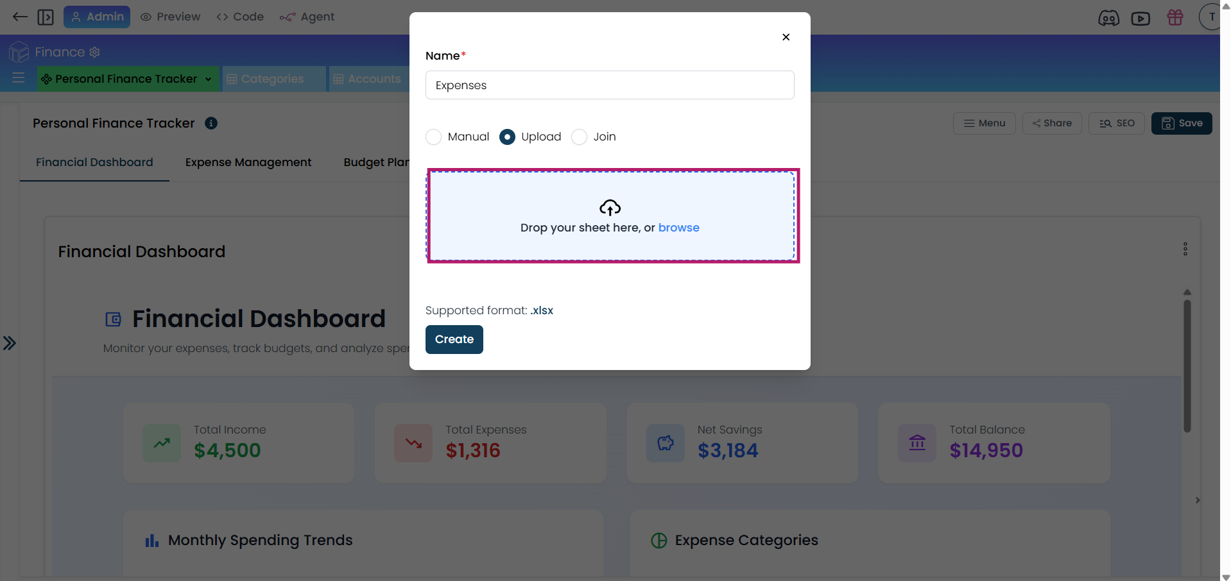Open the Code view tab
The image size is (1231, 581).
point(241,17)
